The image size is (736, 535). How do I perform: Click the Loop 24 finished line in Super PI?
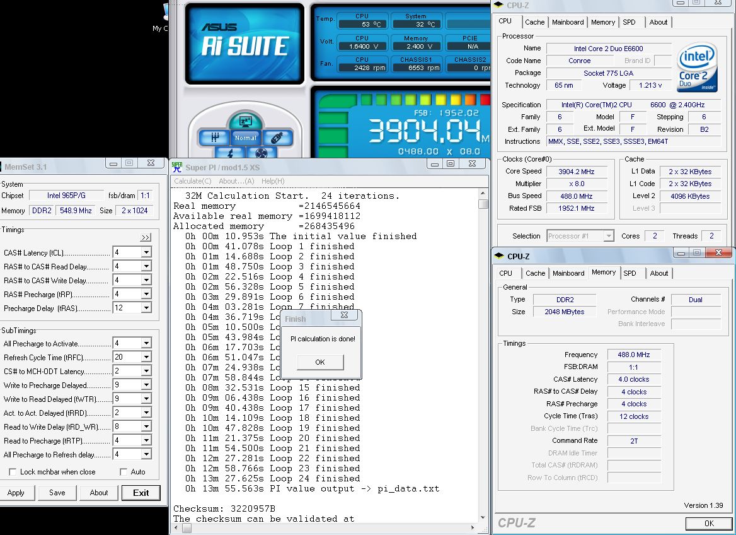point(272,479)
